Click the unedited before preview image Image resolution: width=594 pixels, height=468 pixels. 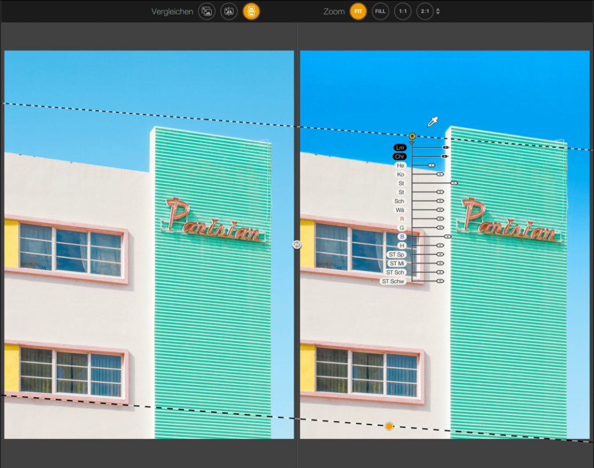pyautogui.click(x=149, y=245)
